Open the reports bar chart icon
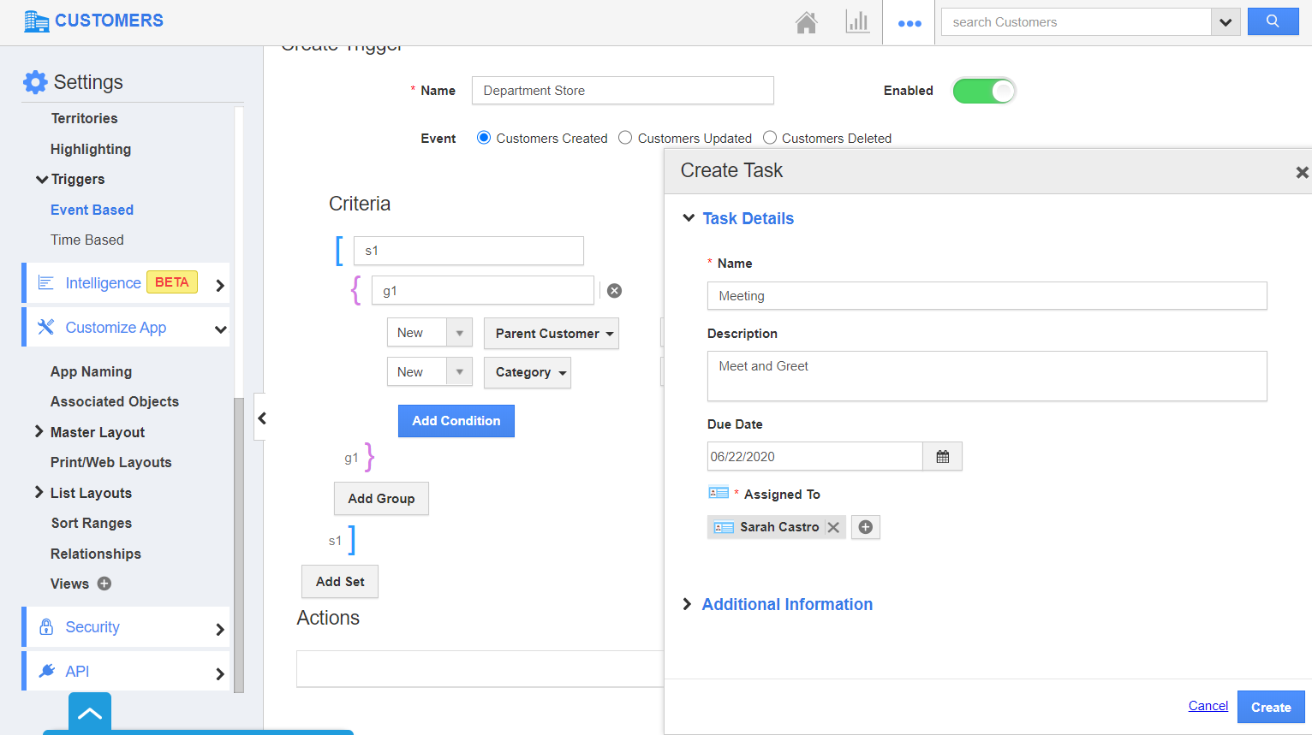 pyautogui.click(x=856, y=22)
